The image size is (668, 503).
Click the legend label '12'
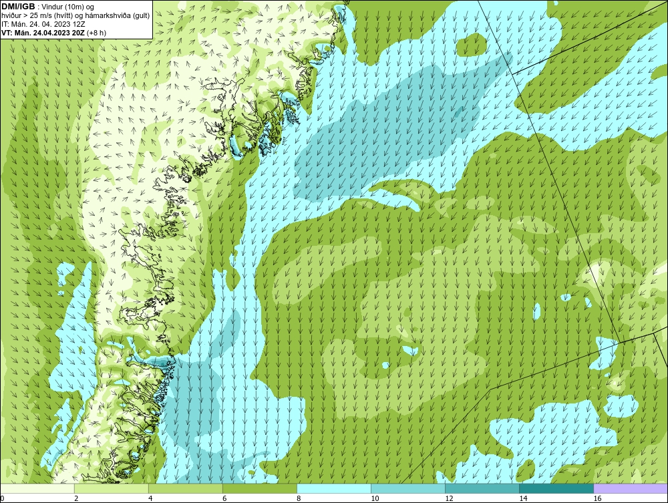coord(449,498)
